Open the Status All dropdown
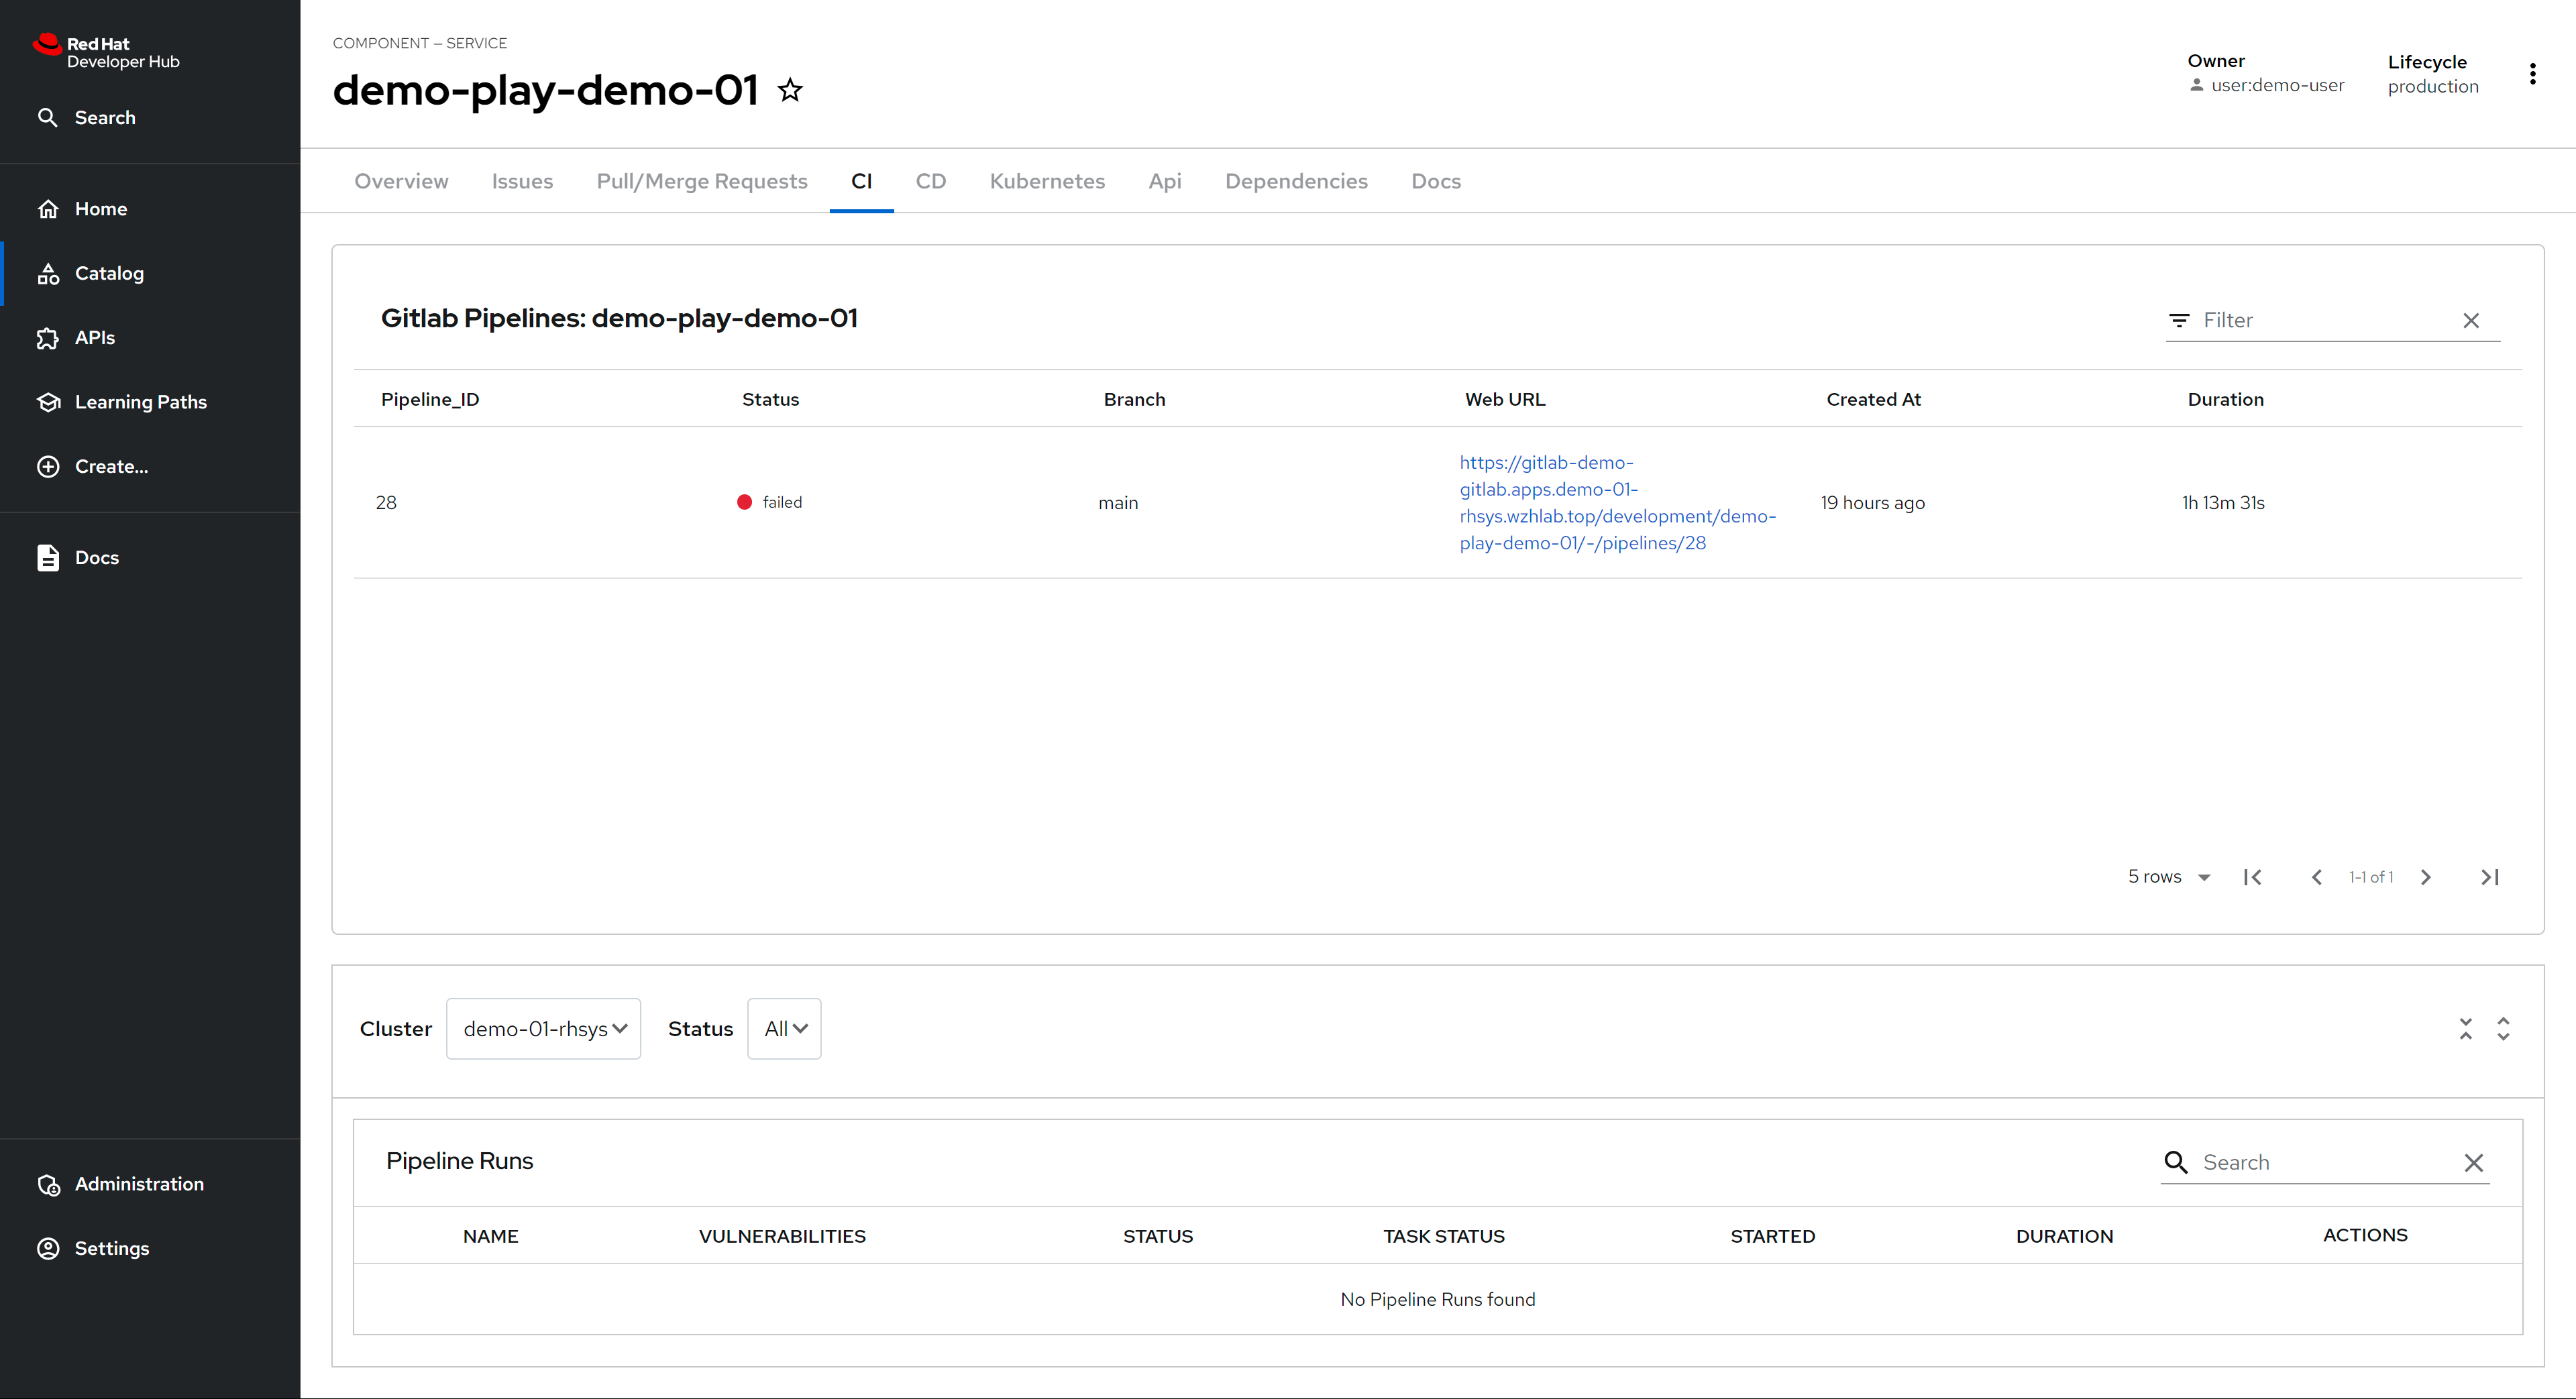This screenshot has width=2576, height=1399. click(x=784, y=1029)
